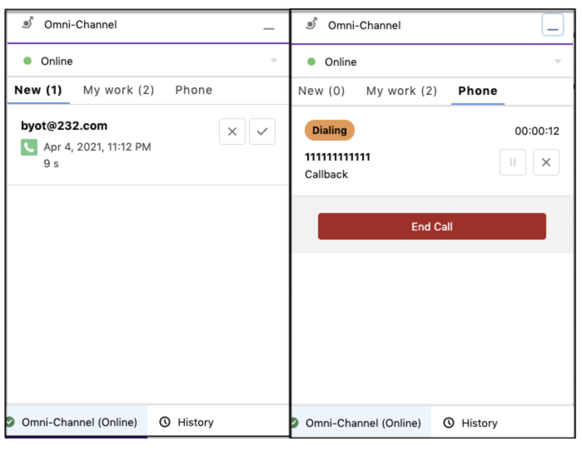
Task: Click Omni-Channel title in left panel header
Action: coord(80,25)
